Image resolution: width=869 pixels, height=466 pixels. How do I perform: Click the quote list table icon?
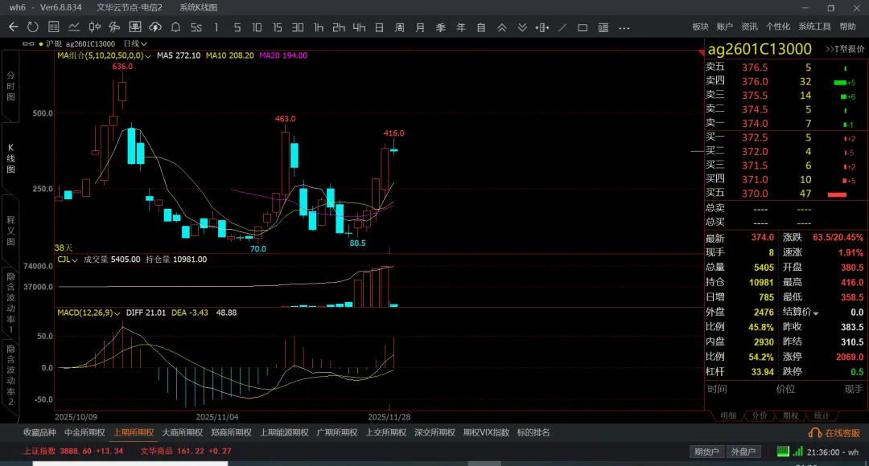click(x=53, y=27)
